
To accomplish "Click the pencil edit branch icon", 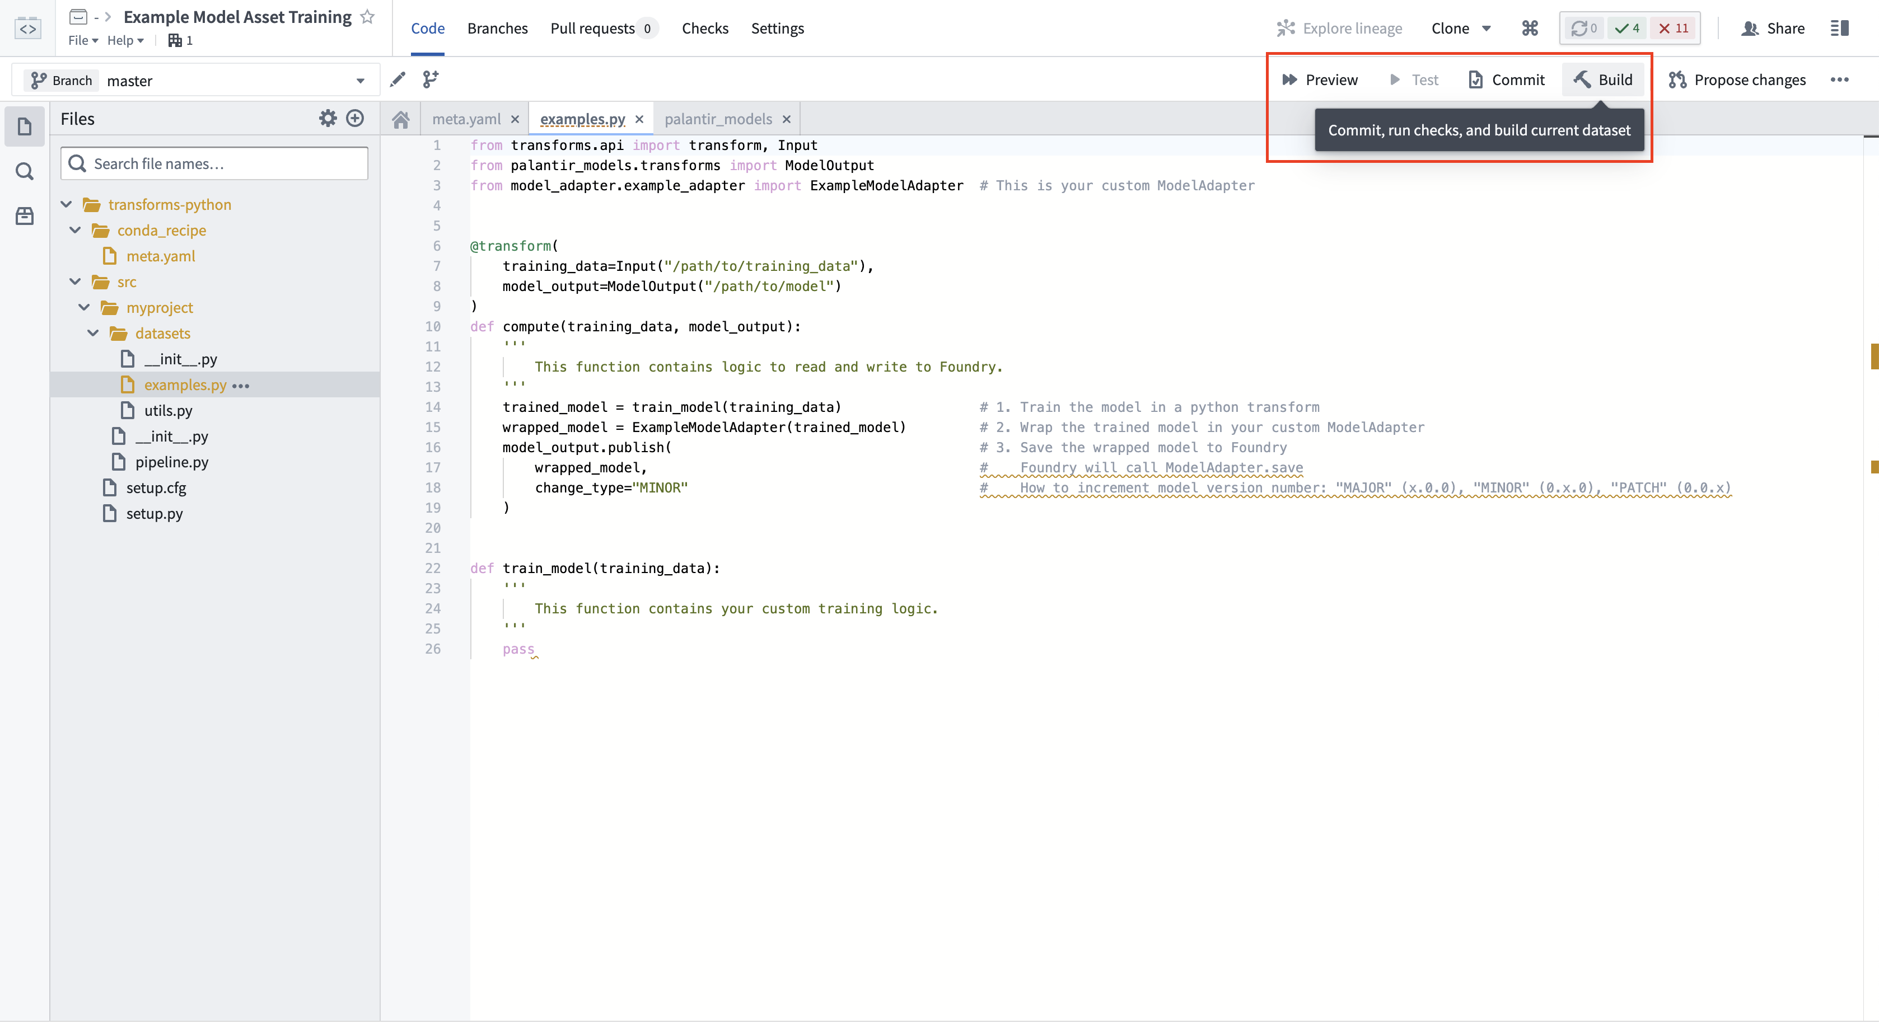I will [398, 79].
